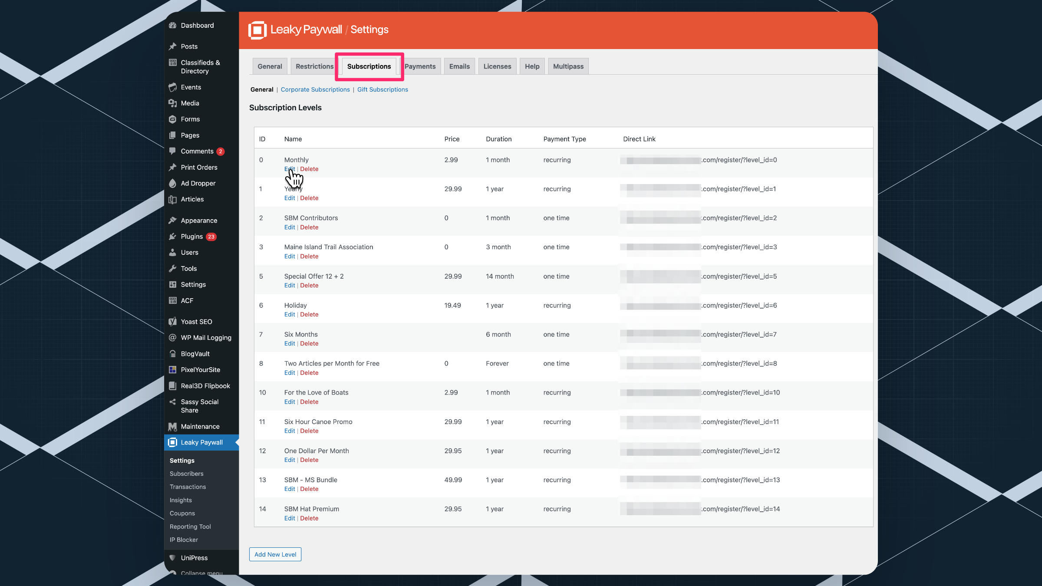
Task: Navigate to Posts in sidebar
Action: tap(189, 46)
